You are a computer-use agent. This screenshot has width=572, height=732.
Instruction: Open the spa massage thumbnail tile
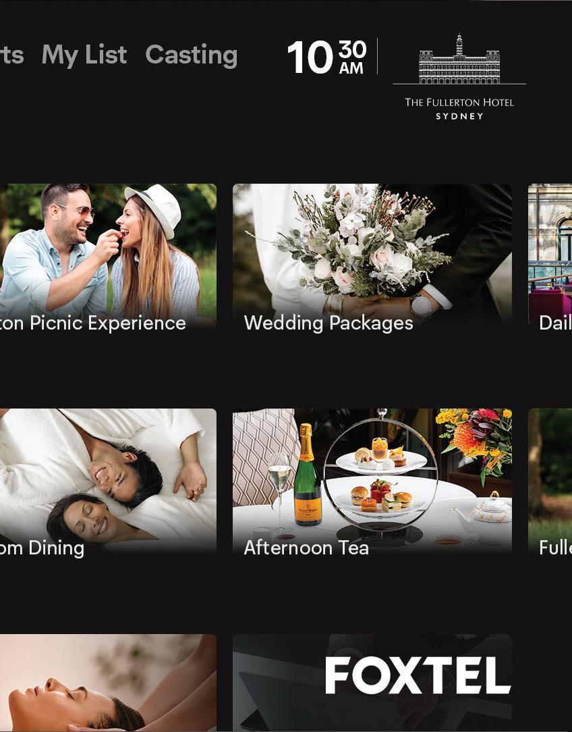pos(108,683)
